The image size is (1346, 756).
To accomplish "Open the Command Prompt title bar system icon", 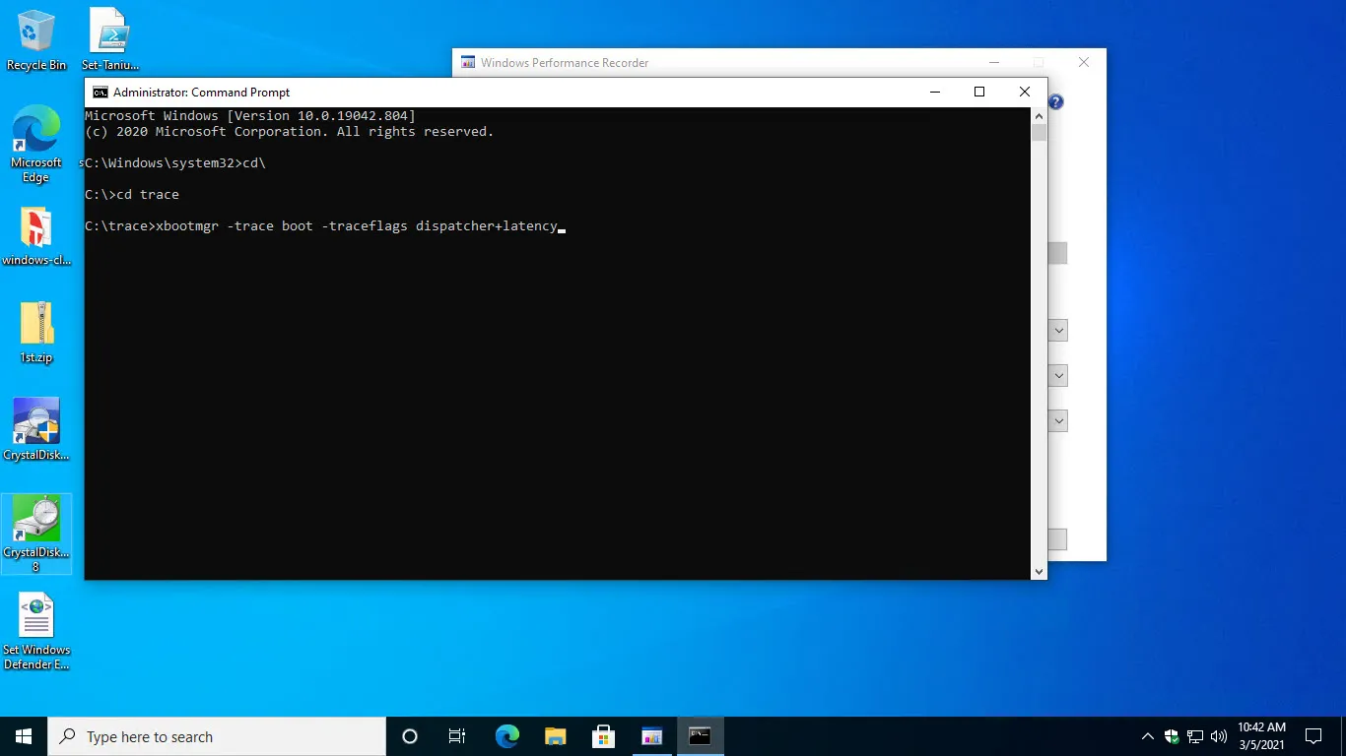I will pyautogui.click(x=101, y=93).
